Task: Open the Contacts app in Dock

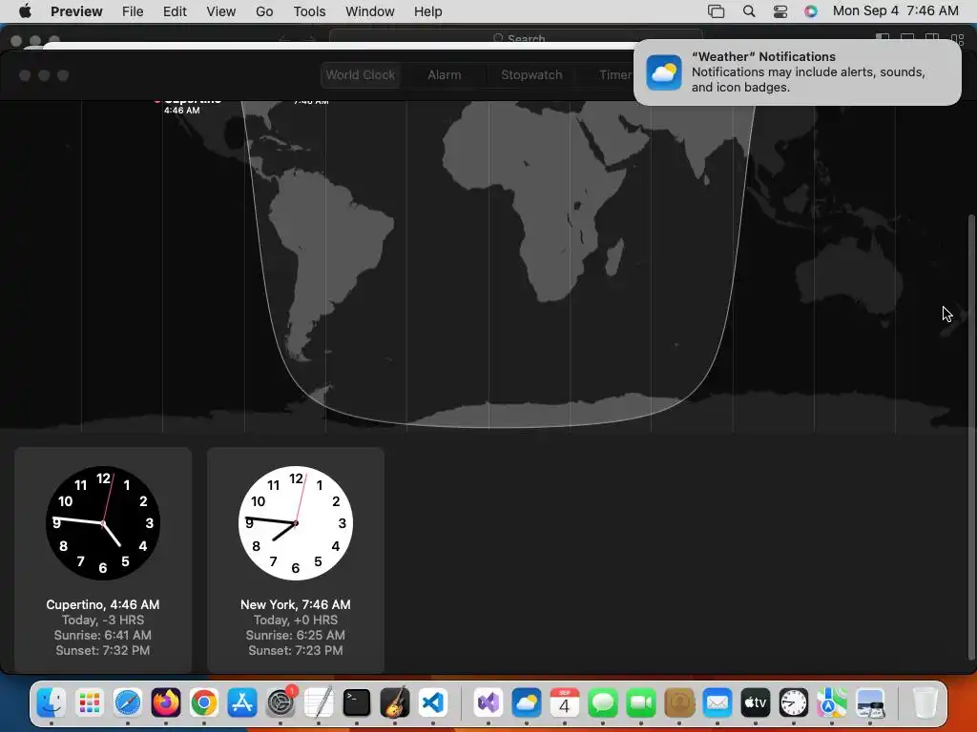Action: tap(679, 702)
